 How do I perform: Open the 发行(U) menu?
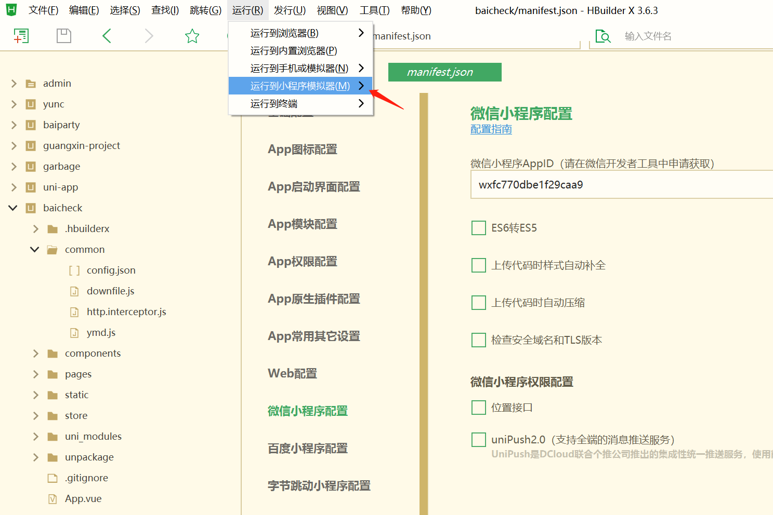[x=290, y=10]
